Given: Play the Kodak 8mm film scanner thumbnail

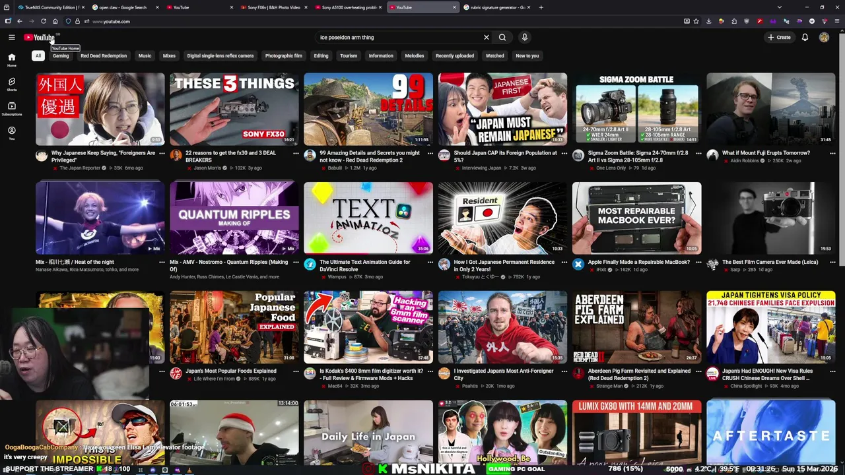Looking at the screenshot, I should click(368, 327).
